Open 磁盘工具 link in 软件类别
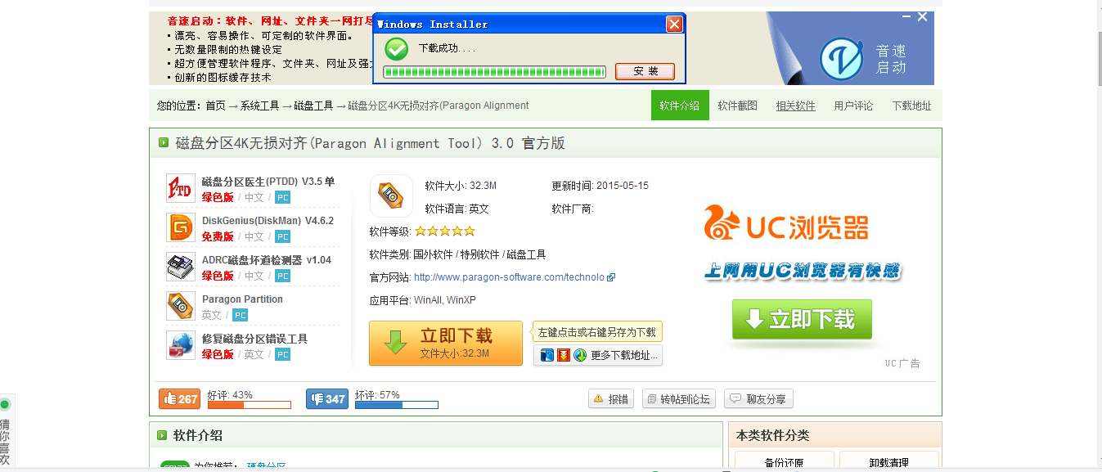The image size is (1102, 472). pos(527,254)
